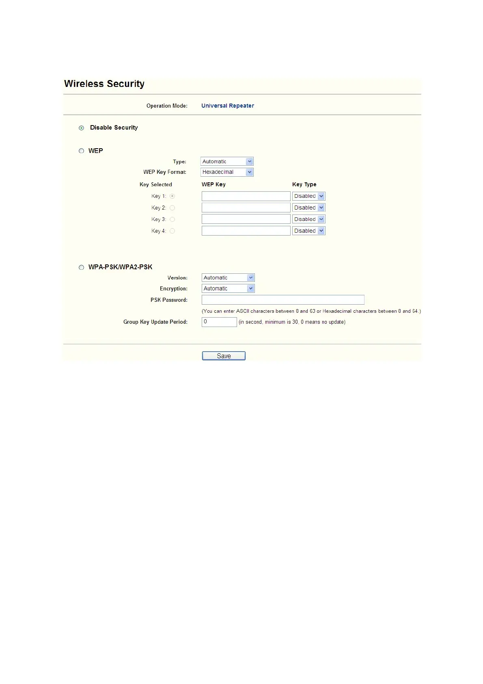Click the PSK Password input field
Viewport: 483px width, 684px height.
(283, 300)
